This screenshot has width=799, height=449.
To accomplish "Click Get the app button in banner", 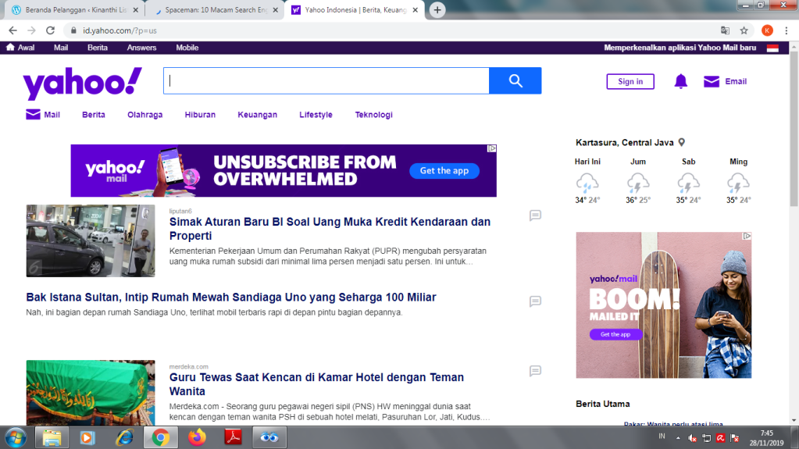I will tap(444, 171).
